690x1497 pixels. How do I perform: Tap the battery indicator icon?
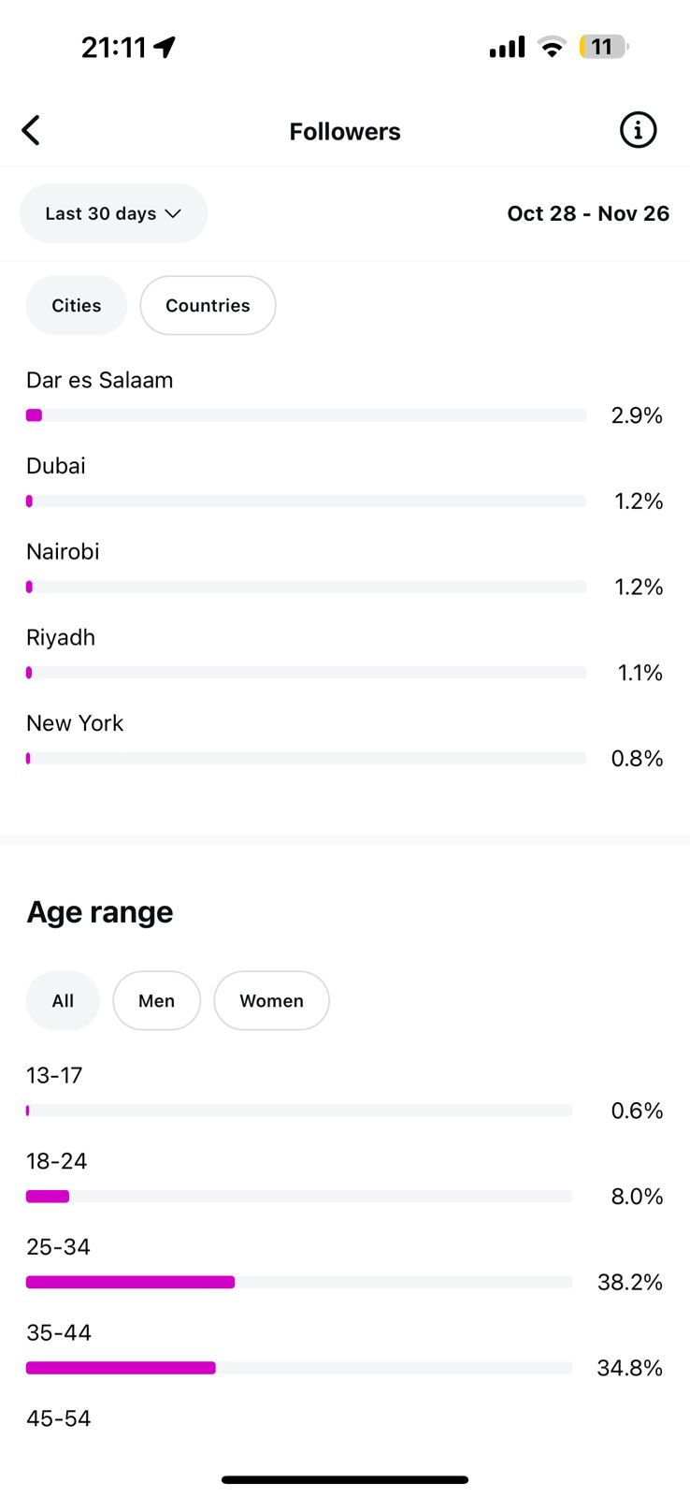point(603,47)
